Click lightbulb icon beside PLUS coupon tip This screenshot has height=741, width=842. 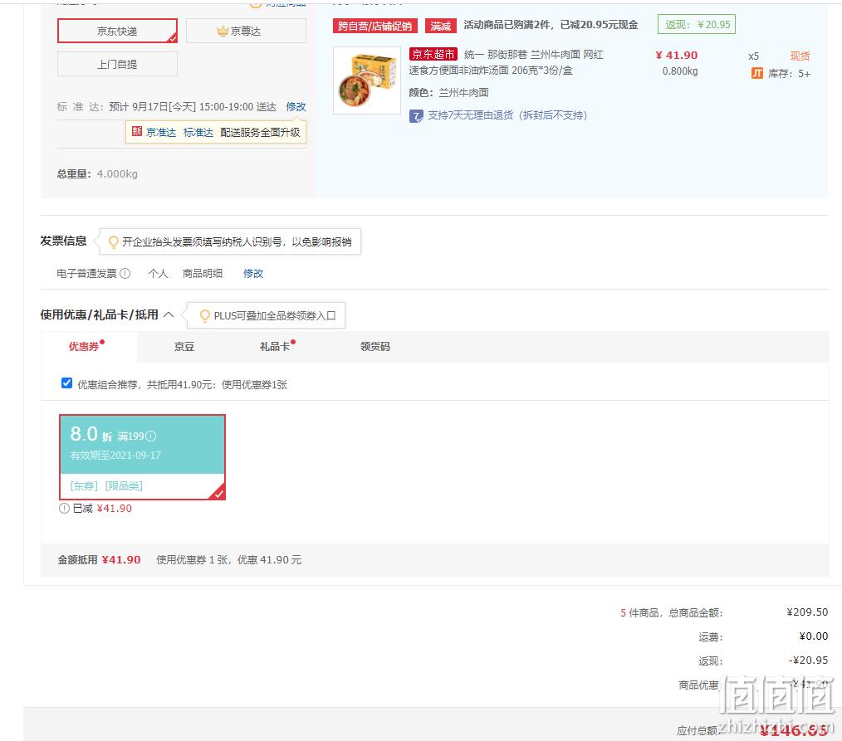[204, 316]
